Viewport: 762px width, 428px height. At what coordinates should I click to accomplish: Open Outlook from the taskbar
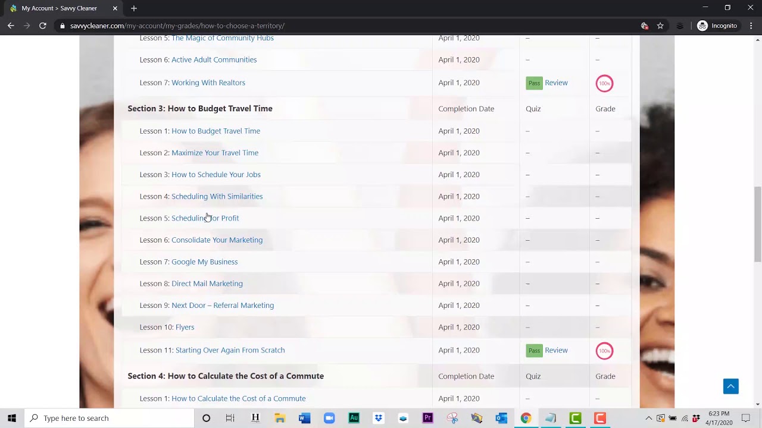click(501, 418)
